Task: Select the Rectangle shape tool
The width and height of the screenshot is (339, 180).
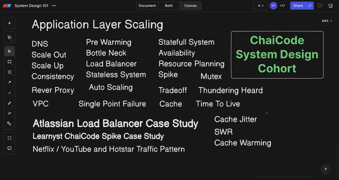Action: click(9, 62)
